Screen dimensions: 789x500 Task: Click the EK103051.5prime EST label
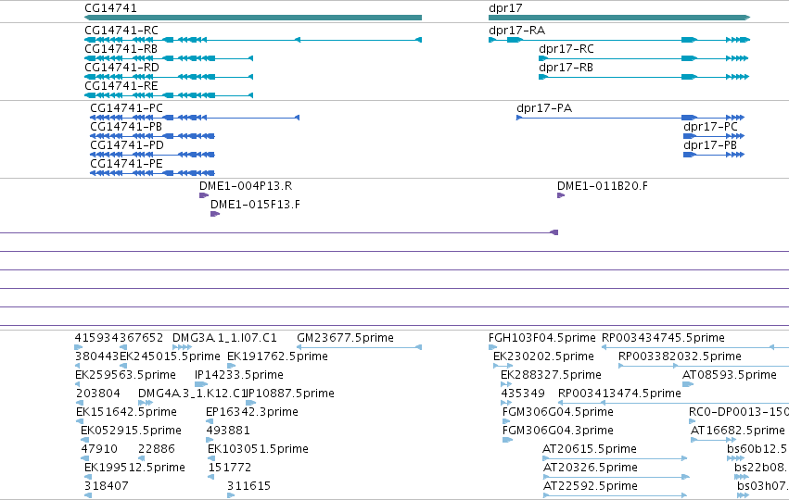[x=258, y=449]
